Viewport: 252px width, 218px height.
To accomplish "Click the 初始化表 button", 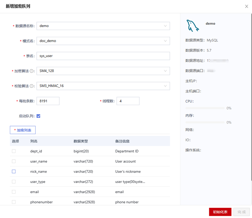I will coord(220,212).
